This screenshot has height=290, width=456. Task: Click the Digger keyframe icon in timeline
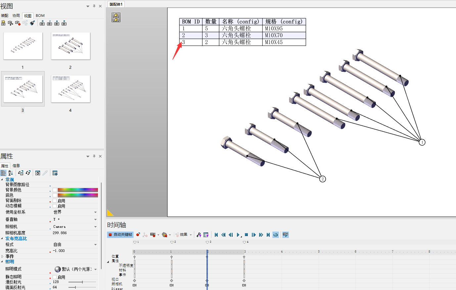coord(164,235)
